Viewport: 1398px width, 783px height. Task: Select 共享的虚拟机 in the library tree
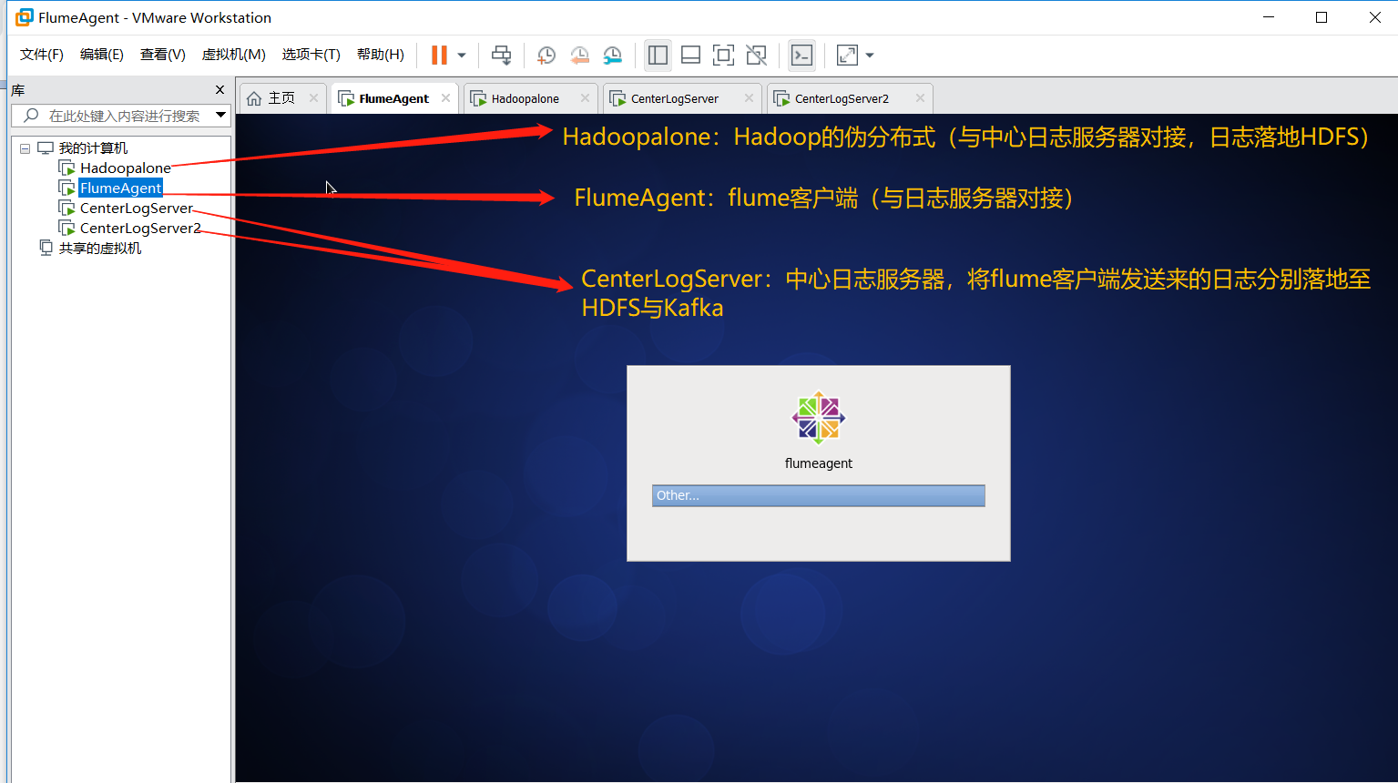pos(100,249)
